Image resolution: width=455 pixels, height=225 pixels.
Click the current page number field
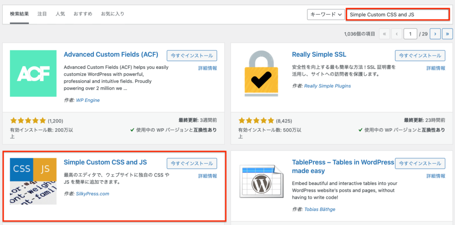[410, 34]
